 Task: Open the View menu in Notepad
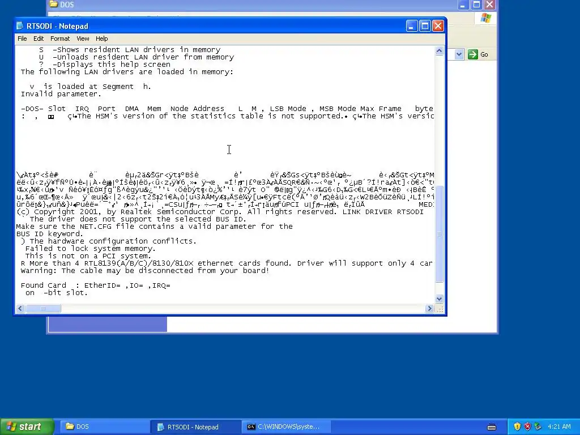coord(83,39)
